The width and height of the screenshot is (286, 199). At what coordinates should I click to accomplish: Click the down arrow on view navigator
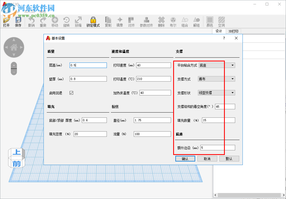(14, 55)
